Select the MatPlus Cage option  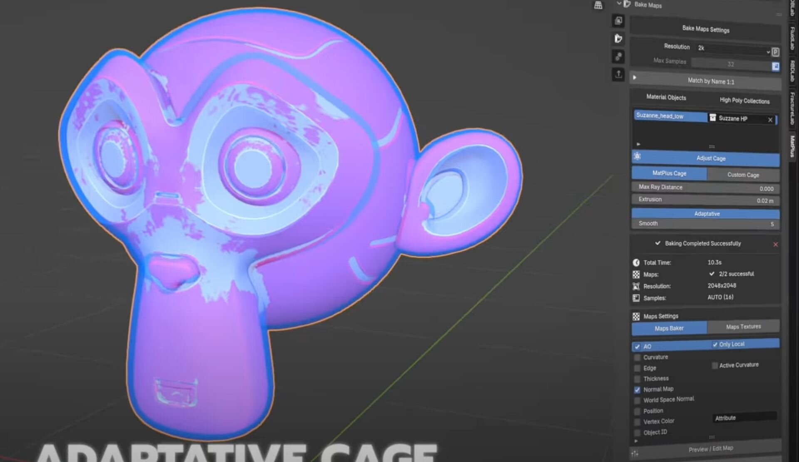[x=669, y=173]
